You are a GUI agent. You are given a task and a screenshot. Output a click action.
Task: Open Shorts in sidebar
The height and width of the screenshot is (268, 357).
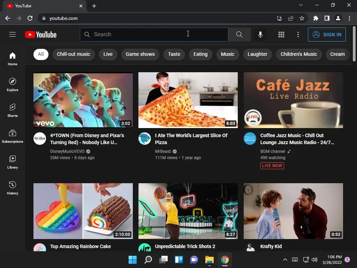point(13,110)
